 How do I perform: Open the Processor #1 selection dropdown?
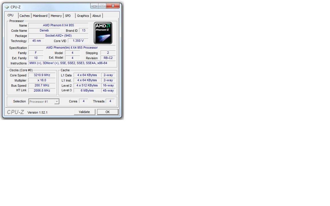click(44, 102)
